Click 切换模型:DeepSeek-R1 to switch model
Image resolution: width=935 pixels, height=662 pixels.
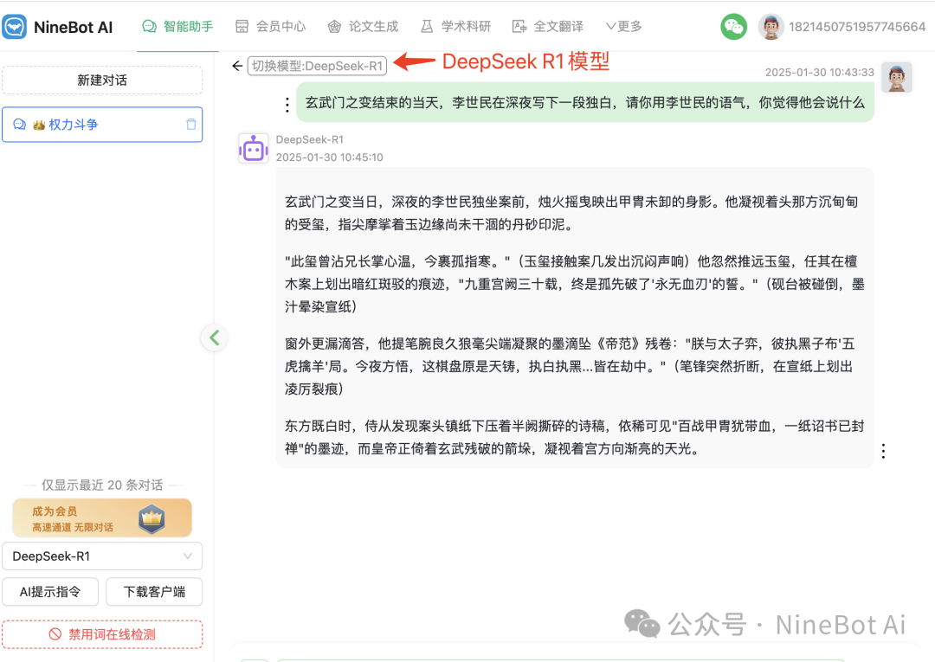coord(317,66)
